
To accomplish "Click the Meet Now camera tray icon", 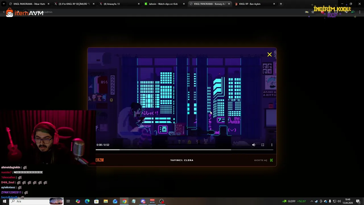I will click(x=321, y=201).
